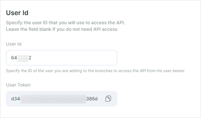Click the 'Leave the field blank' description line

(x=62, y=29)
